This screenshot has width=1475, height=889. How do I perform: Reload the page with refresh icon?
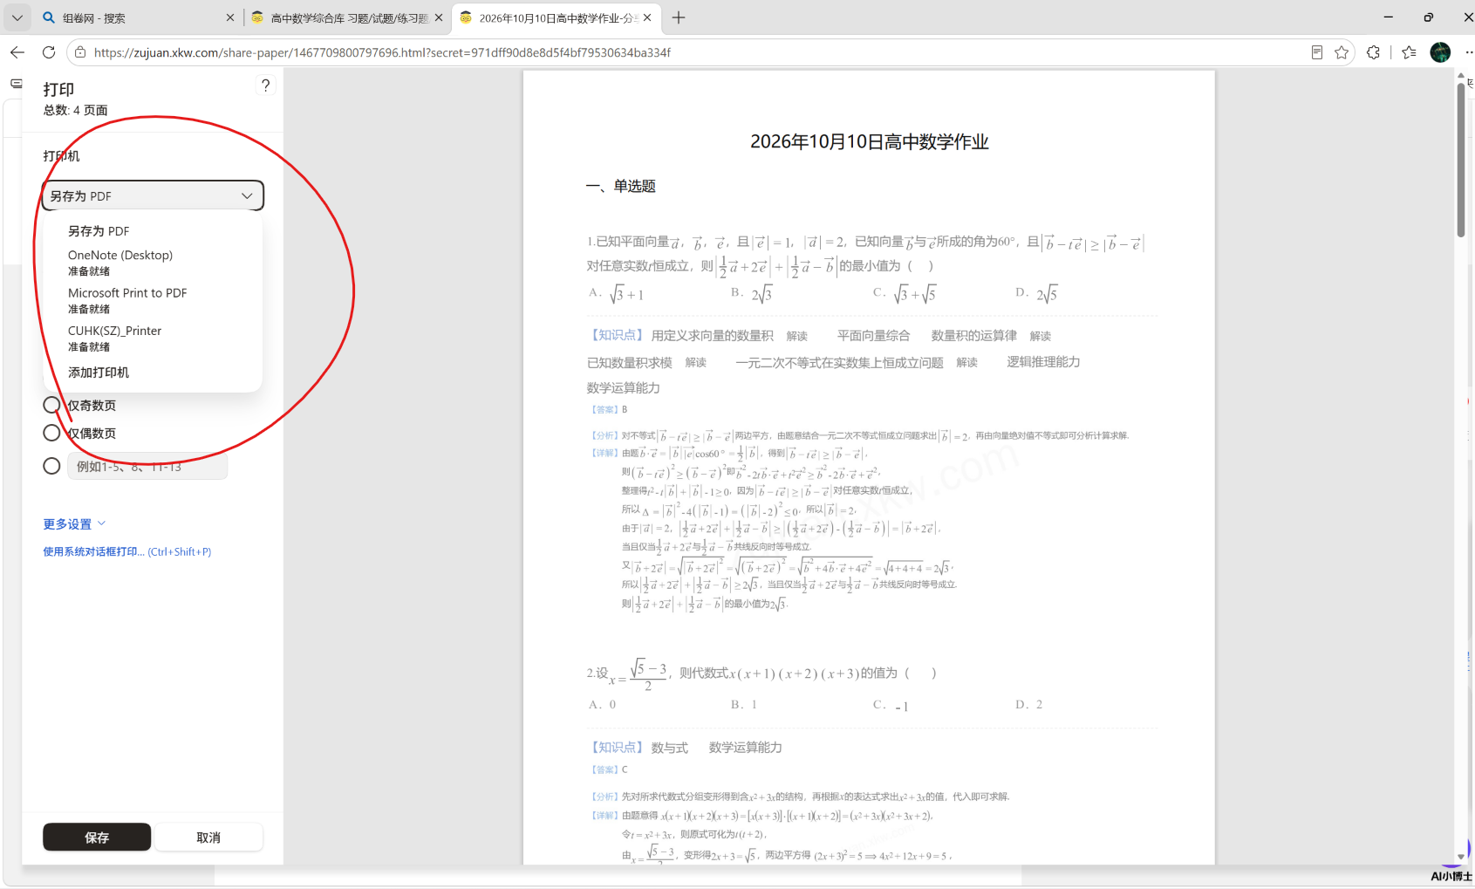point(49,52)
